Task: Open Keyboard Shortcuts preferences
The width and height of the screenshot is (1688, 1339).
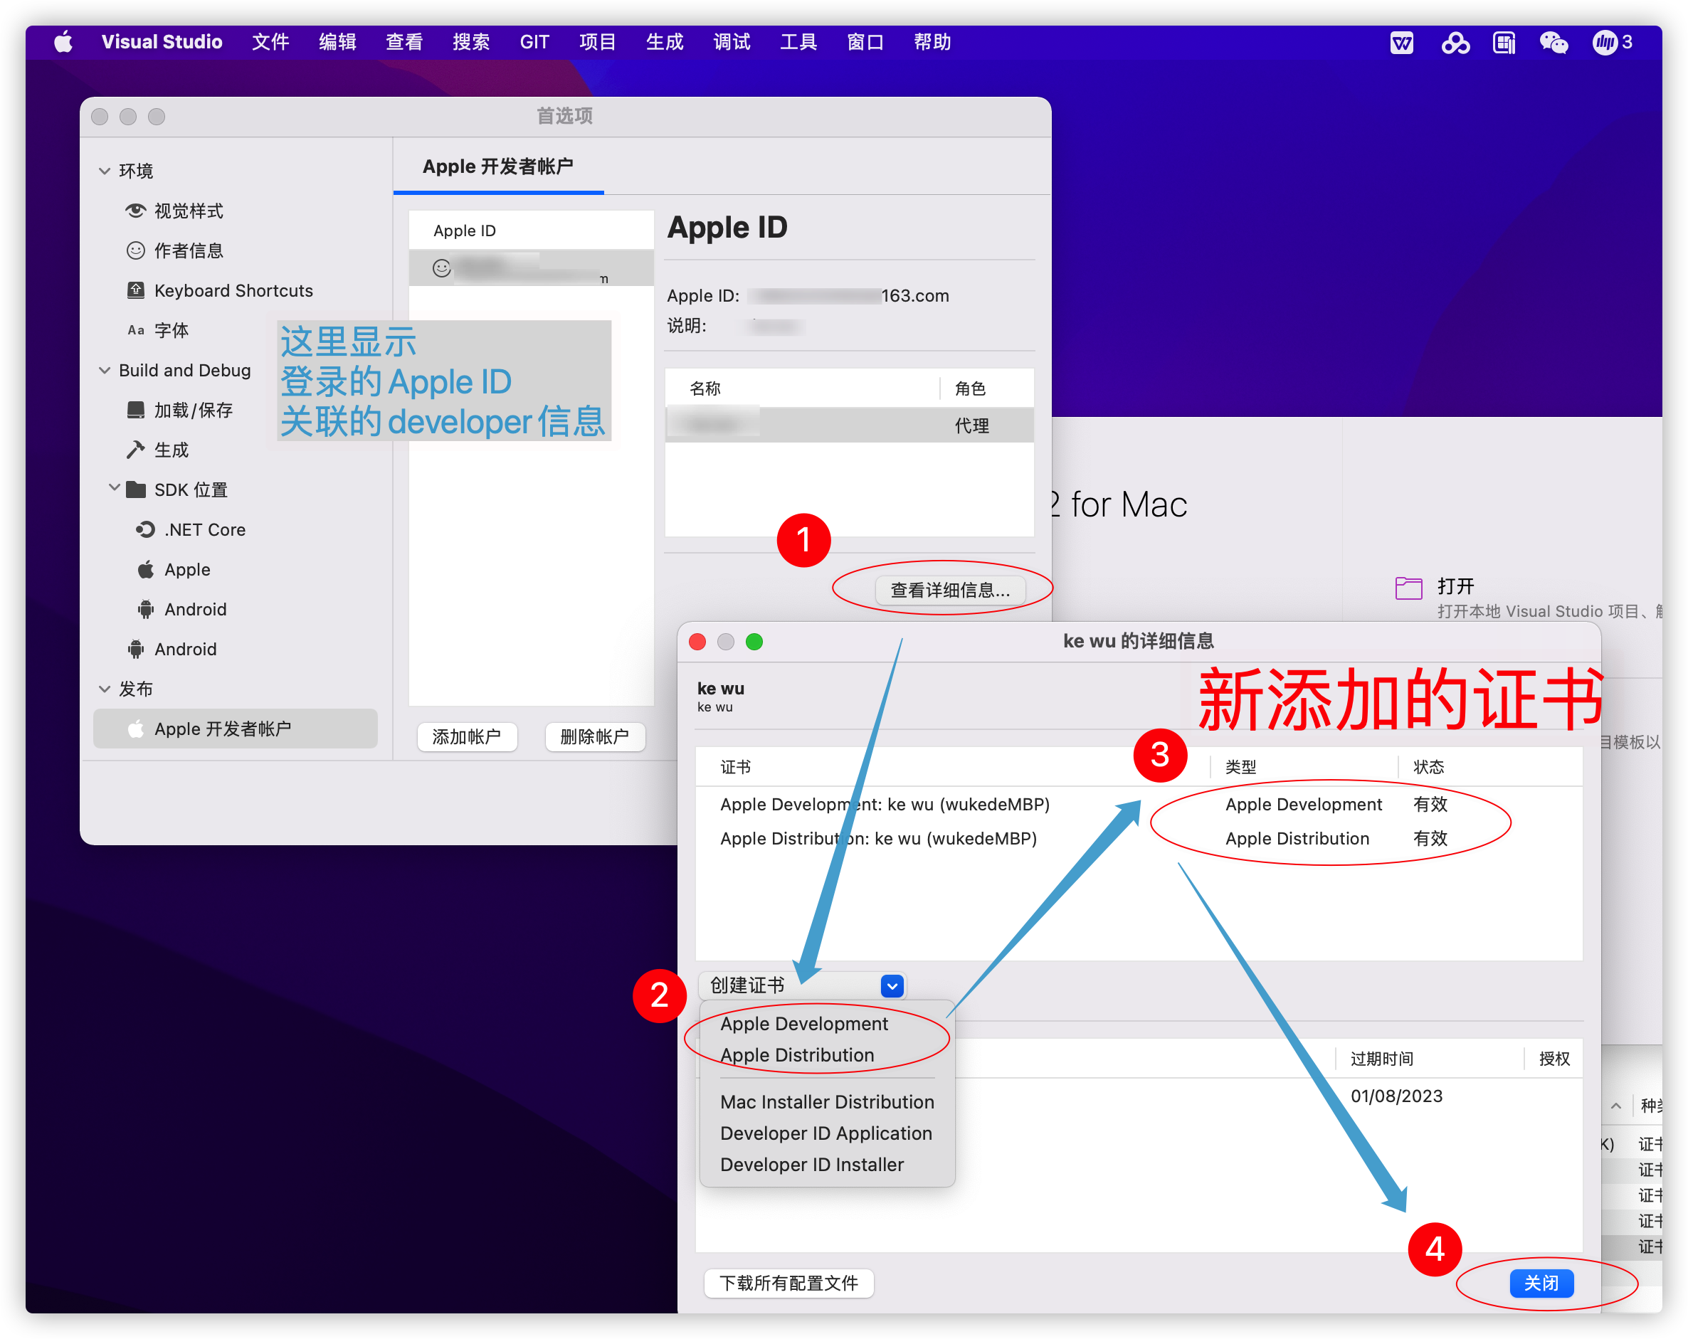Action: [233, 290]
